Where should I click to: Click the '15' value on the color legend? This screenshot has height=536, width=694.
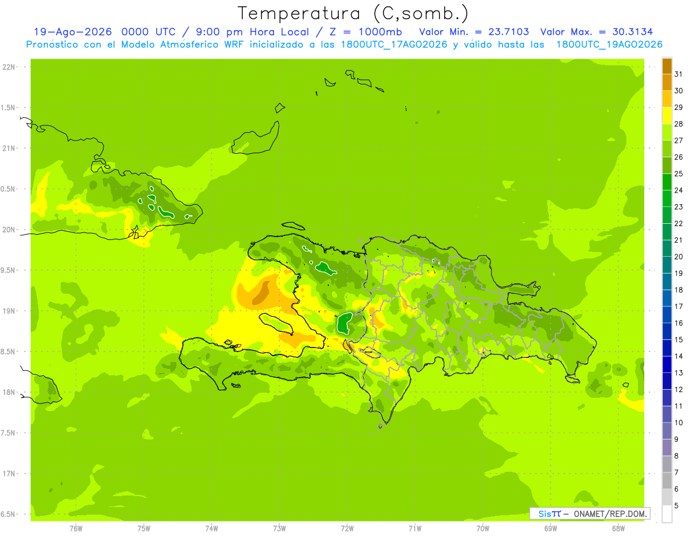(678, 339)
